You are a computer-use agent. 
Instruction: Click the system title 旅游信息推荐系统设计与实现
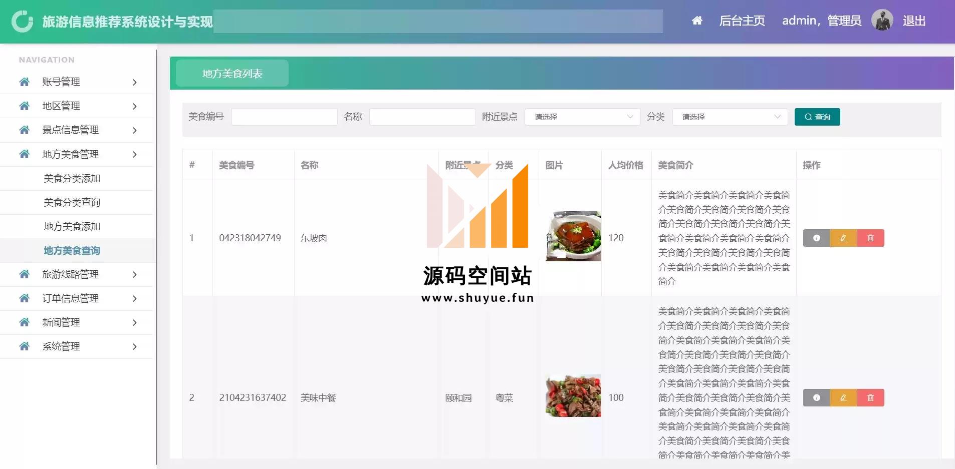pos(127,22)
